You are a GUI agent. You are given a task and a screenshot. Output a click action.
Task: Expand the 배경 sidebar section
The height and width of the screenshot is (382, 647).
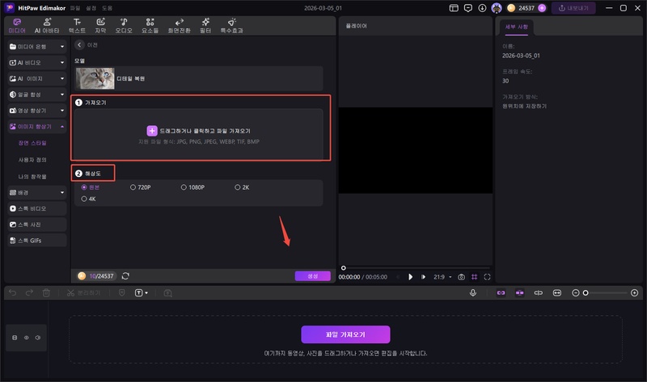coord(37,192)
